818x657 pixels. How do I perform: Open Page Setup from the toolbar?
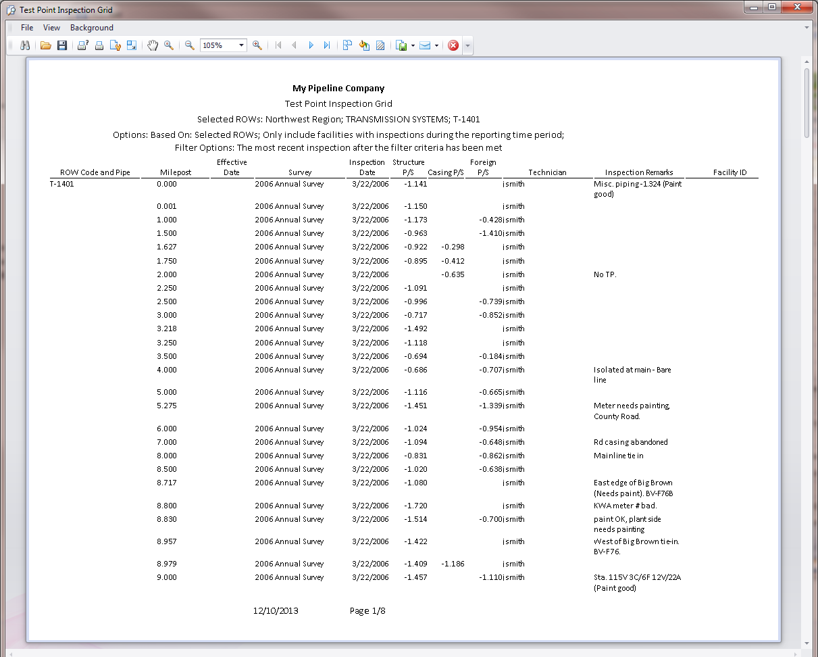[x=116, y=45]
